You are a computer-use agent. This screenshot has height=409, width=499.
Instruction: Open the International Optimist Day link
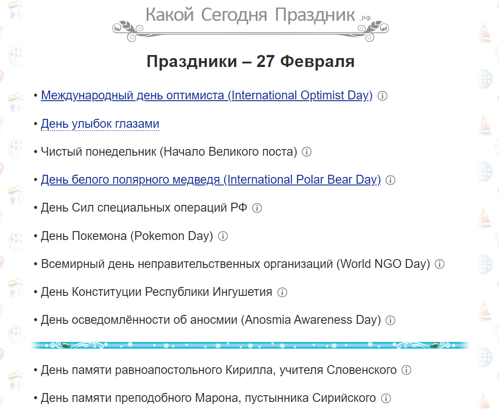[207, 95]
